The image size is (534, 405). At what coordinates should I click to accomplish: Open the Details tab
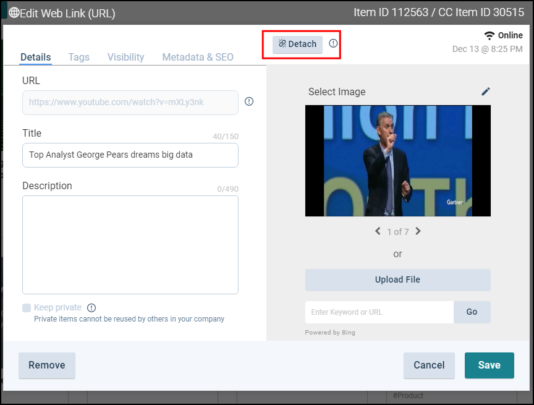pyautogui.click(x=36, y=57)
